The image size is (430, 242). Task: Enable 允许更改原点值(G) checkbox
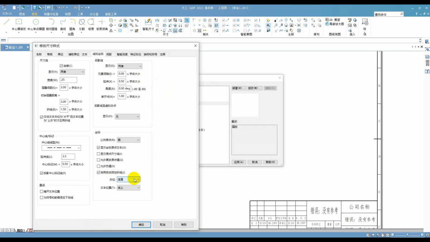coord(99,160)
